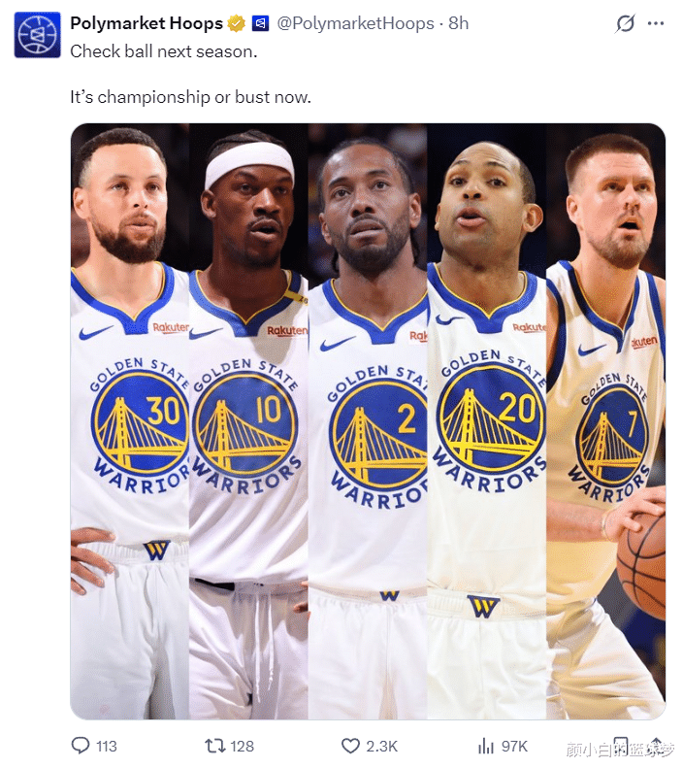Click the blue affiliate badge icon

pos(260,23)
